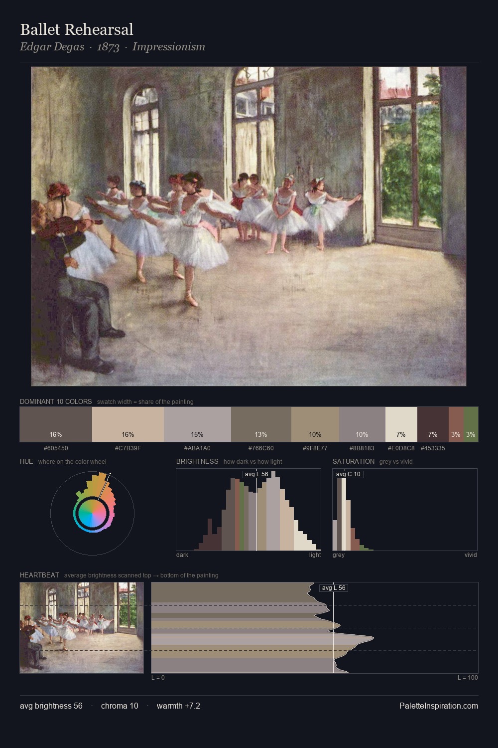
Task: Click the Edgar Degas 1873 Impressionism subtitle
Action: 113,47
